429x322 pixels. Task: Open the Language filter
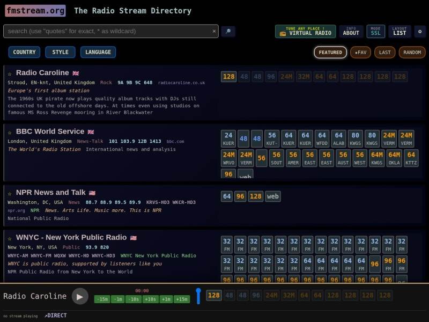tap(98, 52)
